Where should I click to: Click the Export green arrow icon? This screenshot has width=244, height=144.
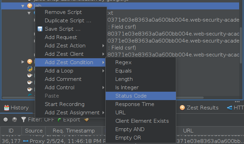click(x=59, y=120)
